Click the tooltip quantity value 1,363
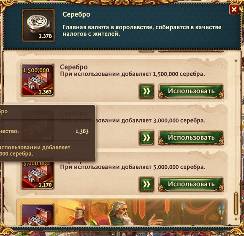 point(82,131)
